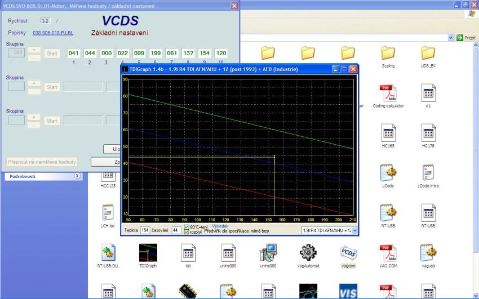This screenshot has width=479, height=299.
Task: Toggle the 80°C=tení checkbox
Action: [x=187, y=227]
